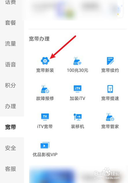Click the 优品影视VIP label
Viewport: 128px width, 183px height.
tap(45, 155)
